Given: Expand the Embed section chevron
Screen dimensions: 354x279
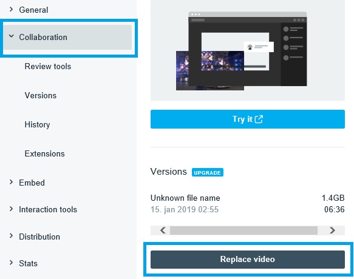Looking at the screenshot, I should (x=11, y=182).
